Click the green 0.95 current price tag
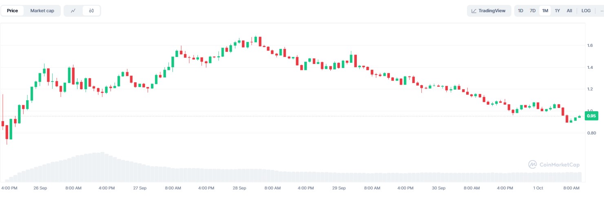This screenshot has width=604, height=198. pyautogui.click(x=591, y=116)
